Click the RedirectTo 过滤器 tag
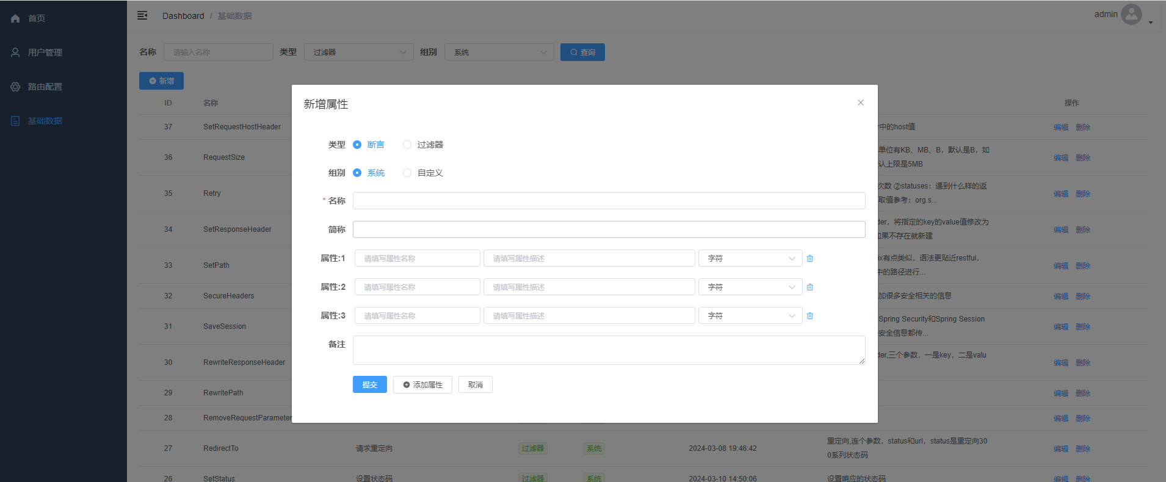The height and width of the screenshot is (482, 1166). tap(533, 448)
